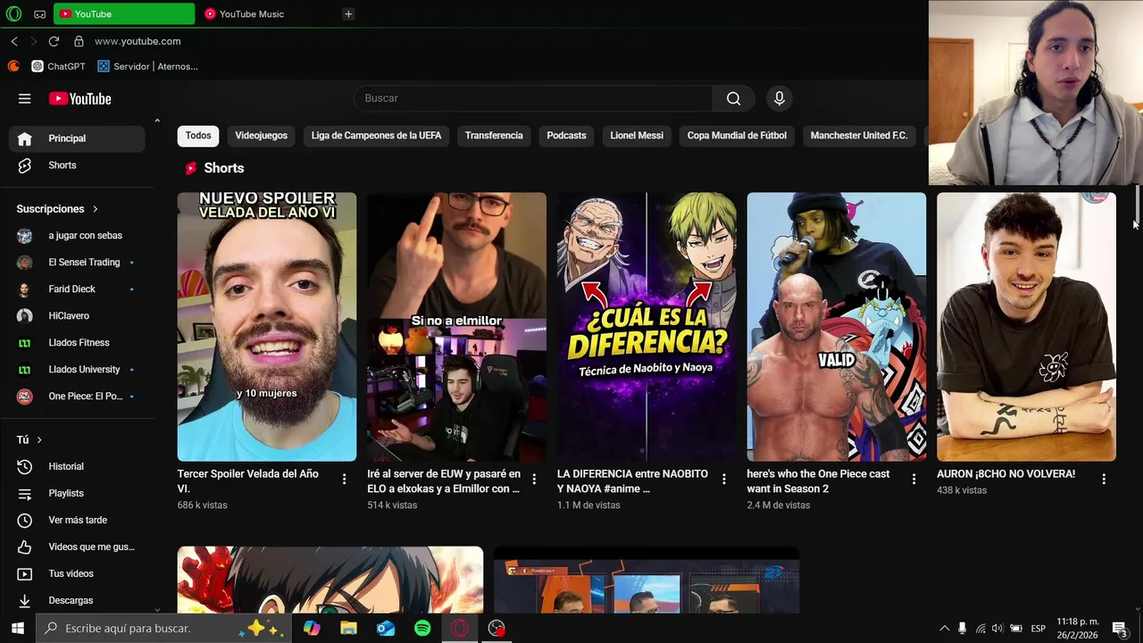Screen dimensions: 1143x643
Task: Open options for LA DIFERENCIA entre NAOBITO short
Action: pos(724,480)
